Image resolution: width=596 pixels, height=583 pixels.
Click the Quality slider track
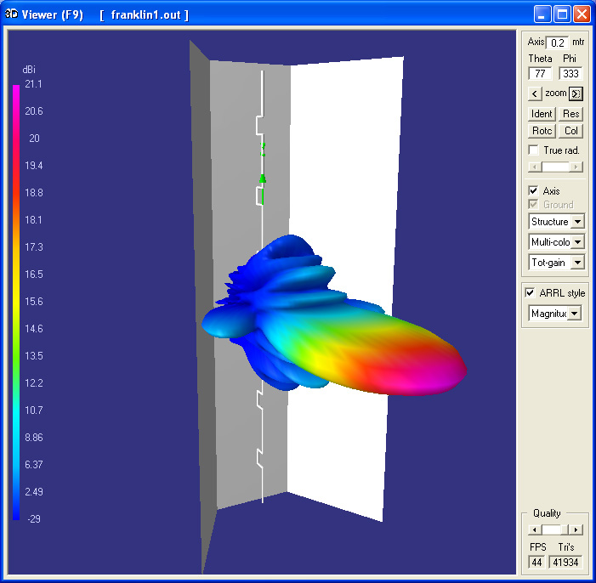(x=555, y=529)
